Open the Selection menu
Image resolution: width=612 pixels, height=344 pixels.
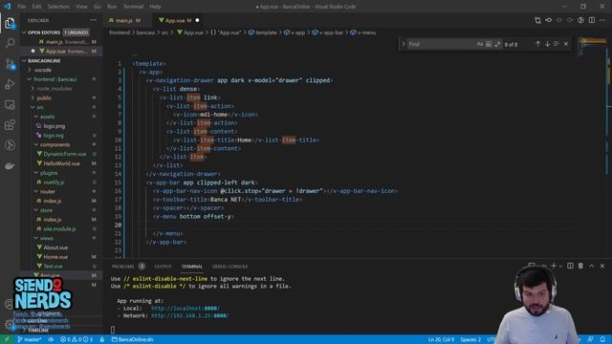58,7
